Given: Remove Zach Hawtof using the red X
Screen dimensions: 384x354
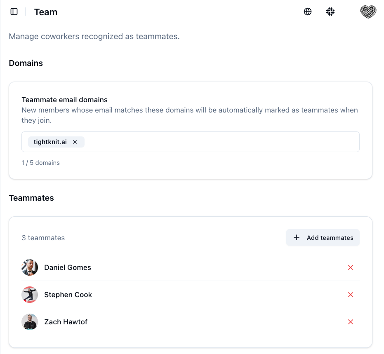Looking at the screenshot, I should tap(351, 322).
